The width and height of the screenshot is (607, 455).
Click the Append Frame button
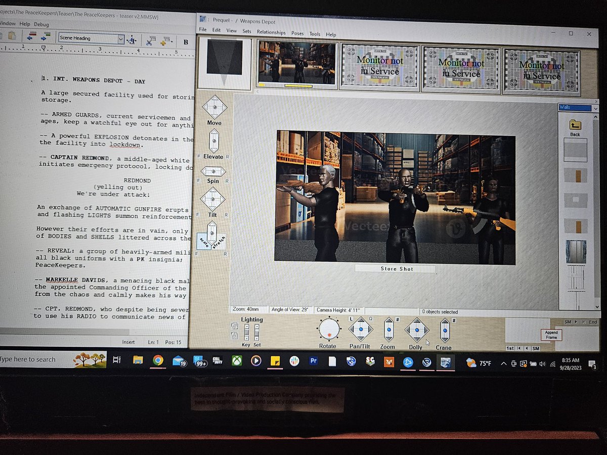[551, 335]
